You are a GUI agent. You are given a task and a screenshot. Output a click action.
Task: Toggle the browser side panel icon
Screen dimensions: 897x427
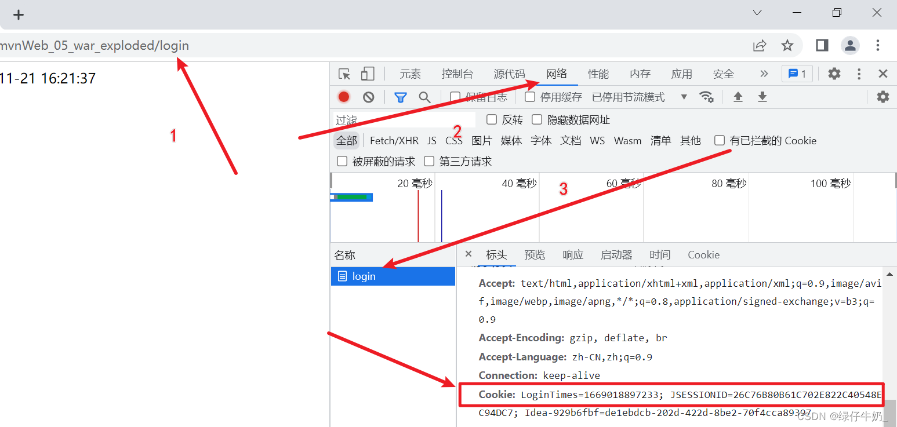pos(822,45)
